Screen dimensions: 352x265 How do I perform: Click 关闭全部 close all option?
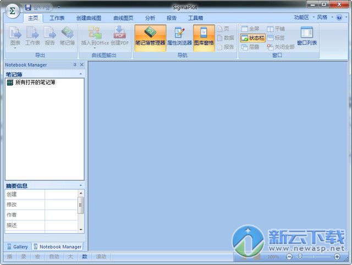280,47
